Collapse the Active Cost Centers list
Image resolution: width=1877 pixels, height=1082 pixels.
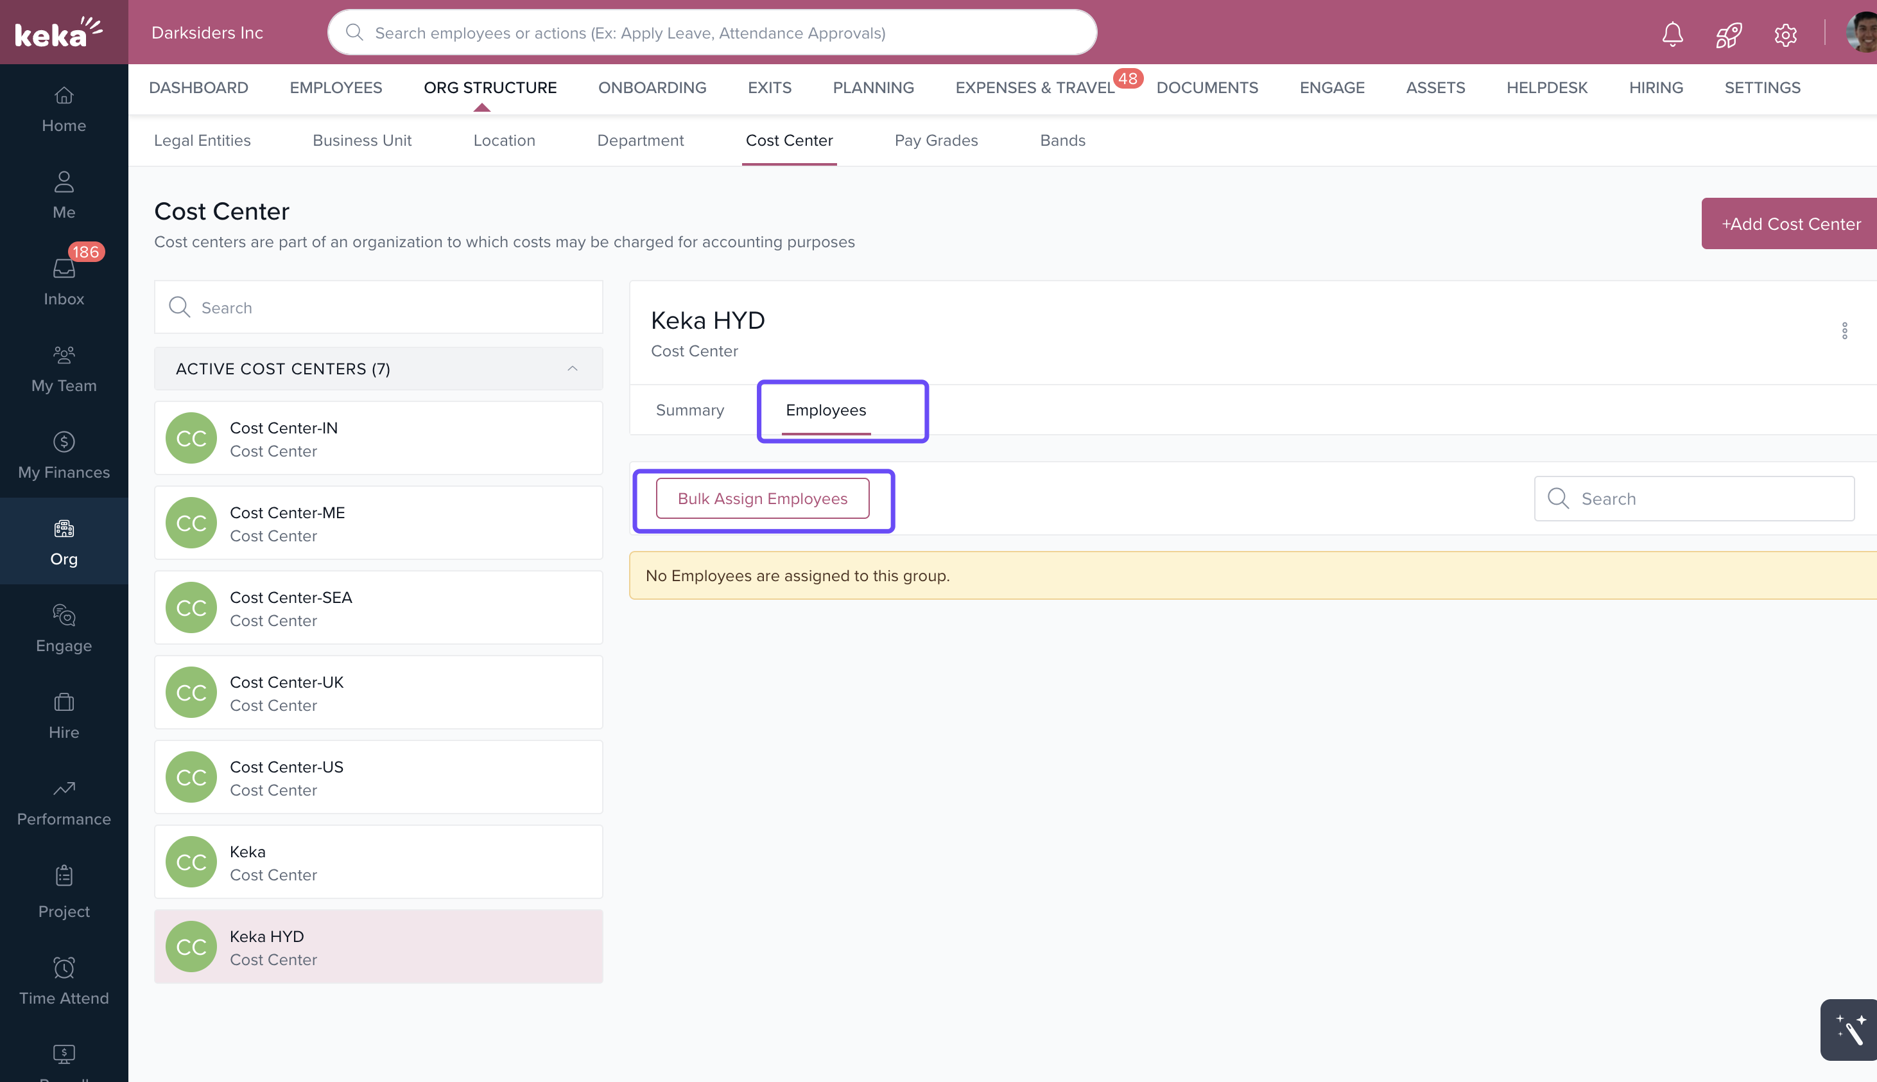click(x=572, y=369)
